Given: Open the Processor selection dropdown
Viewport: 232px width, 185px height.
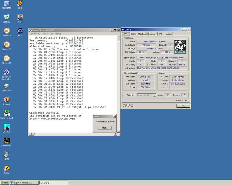Looking at the screenshot, I should point(146,95).
